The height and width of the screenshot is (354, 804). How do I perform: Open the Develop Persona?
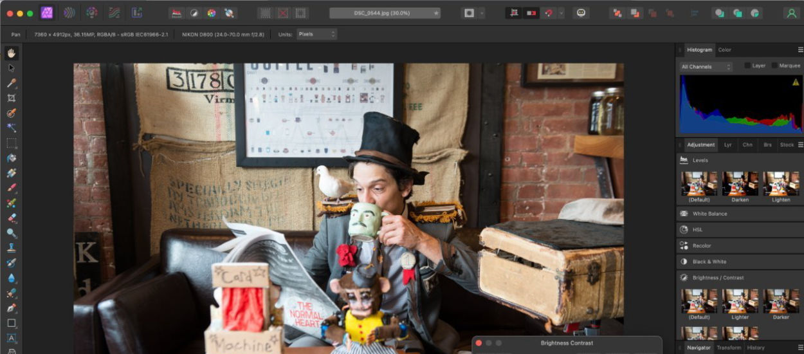click(x=92, y=13)
